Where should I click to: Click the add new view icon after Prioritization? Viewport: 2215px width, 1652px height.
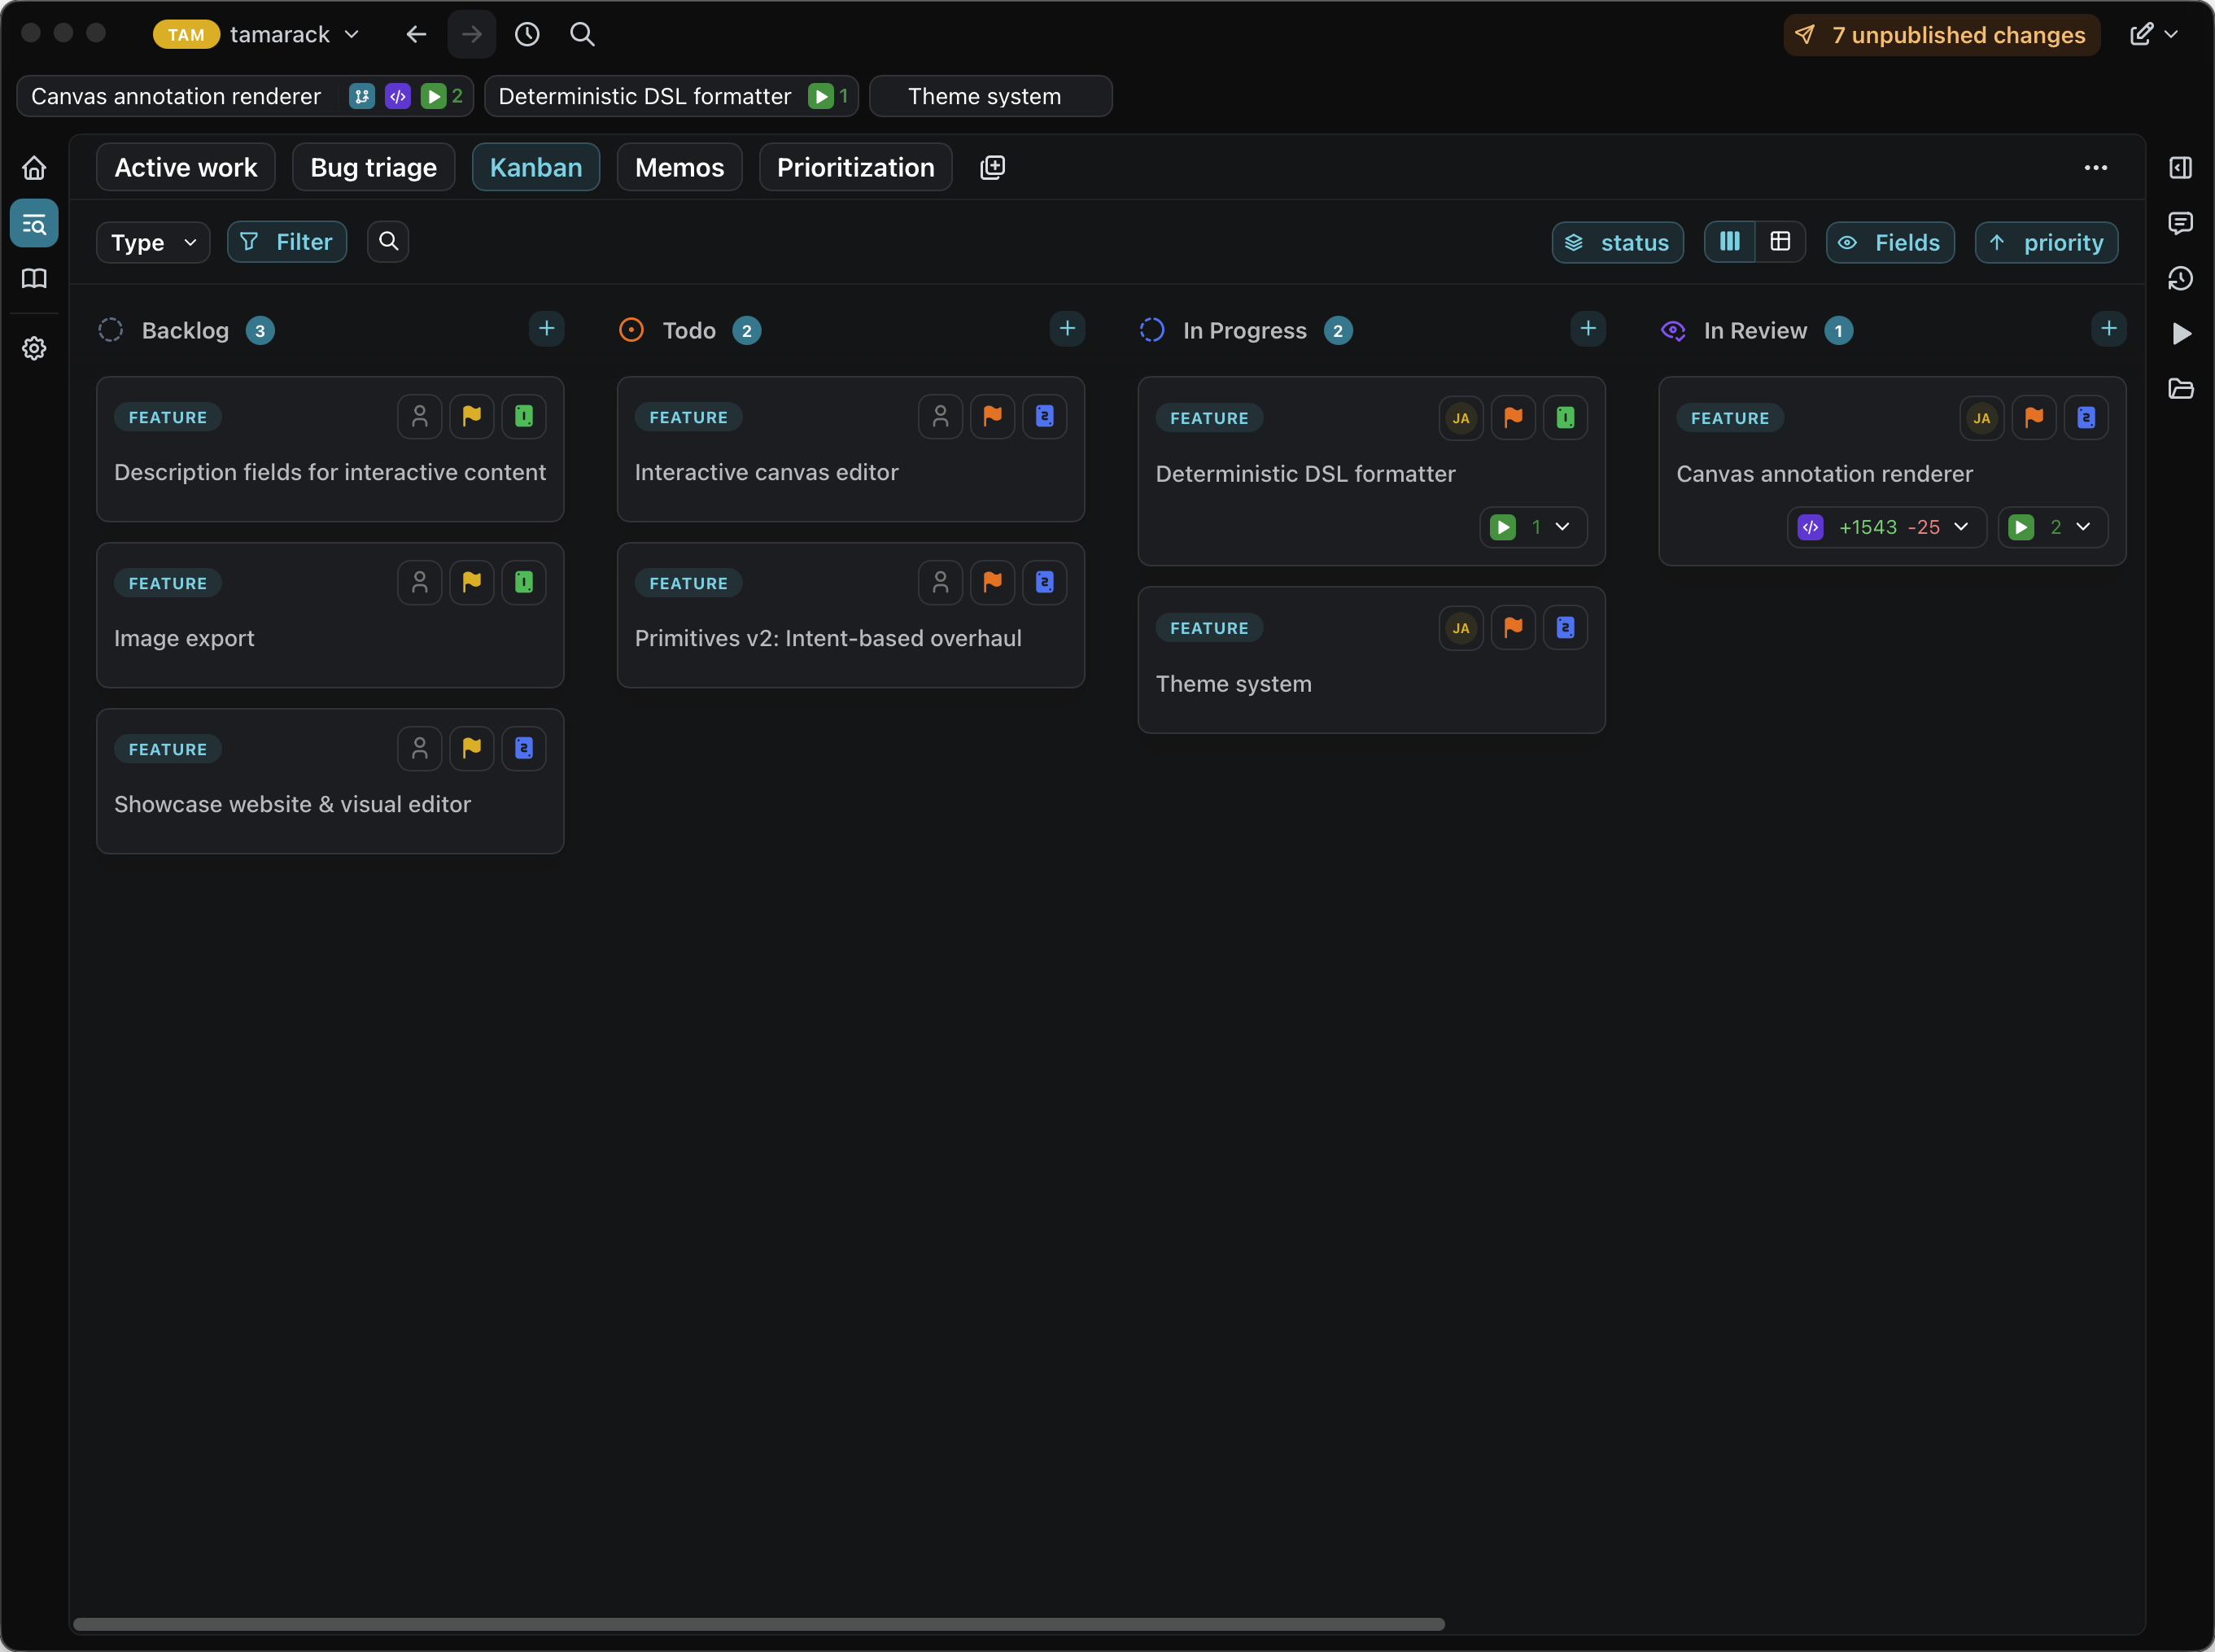tap(992, 167)
